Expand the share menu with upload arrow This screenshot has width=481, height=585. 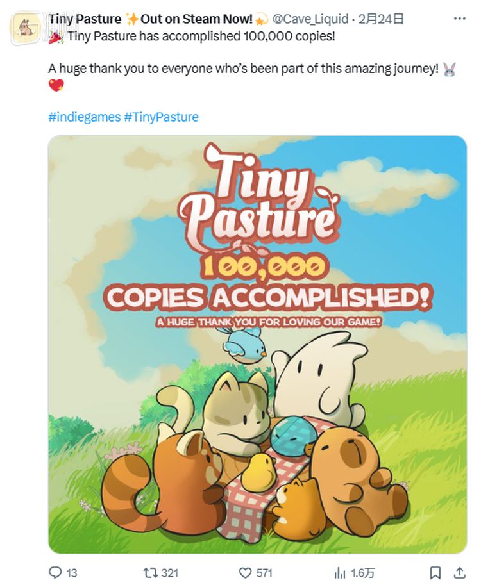[x=460, y=572]
